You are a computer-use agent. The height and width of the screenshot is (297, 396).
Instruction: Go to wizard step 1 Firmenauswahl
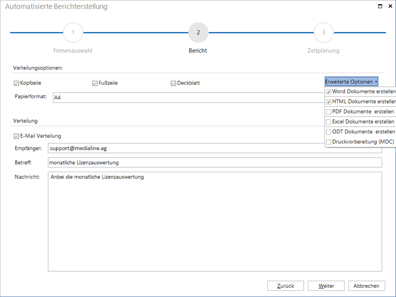point(73,33)
